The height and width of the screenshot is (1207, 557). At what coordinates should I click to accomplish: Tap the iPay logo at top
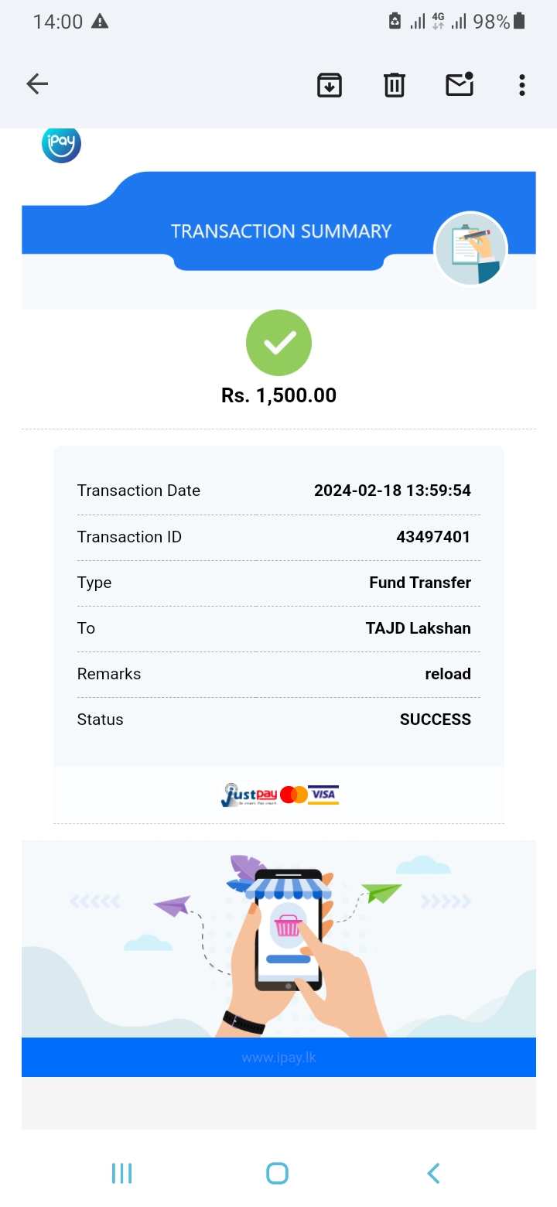click(61, 144)
